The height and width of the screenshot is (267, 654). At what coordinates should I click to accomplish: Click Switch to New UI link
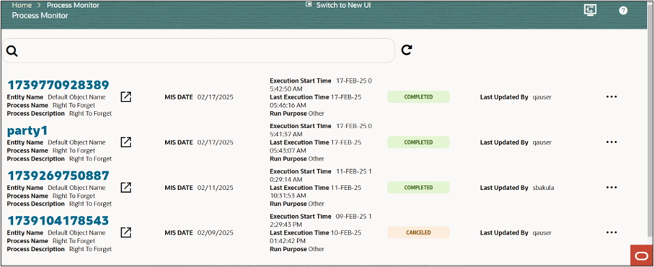click(x=343, y=5)
